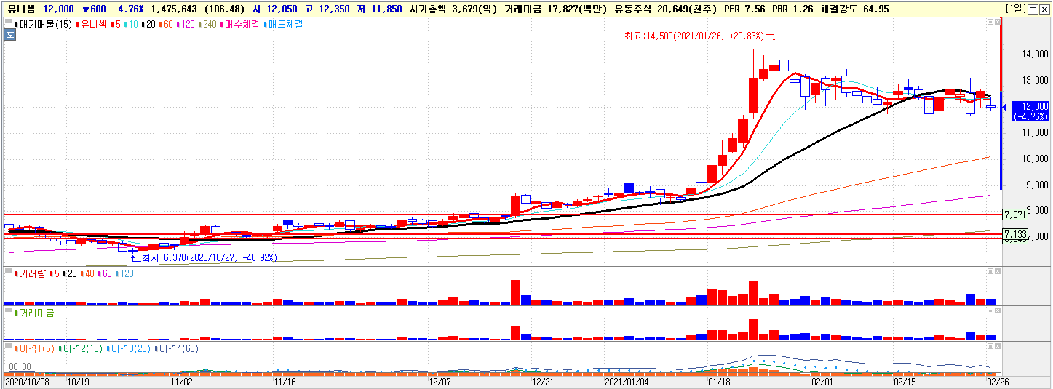The height and width of the screenshot is (389, 1053).
Task: Open the 대기매물(15) indicator settings
Action: [44, 24]
